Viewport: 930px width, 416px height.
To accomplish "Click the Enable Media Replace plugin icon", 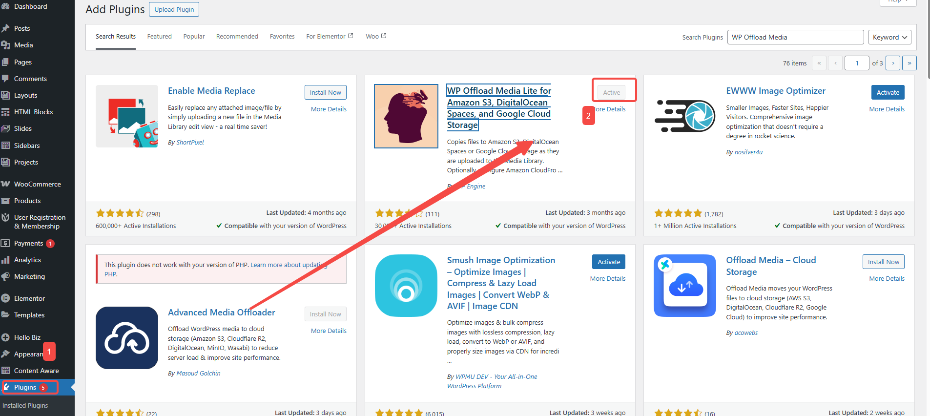I will 127,116.
